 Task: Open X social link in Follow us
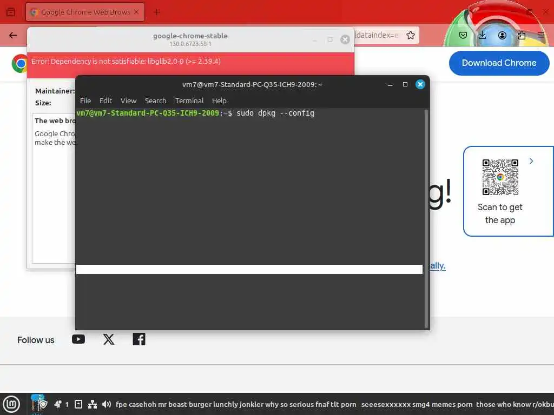[x=108, y=339]
